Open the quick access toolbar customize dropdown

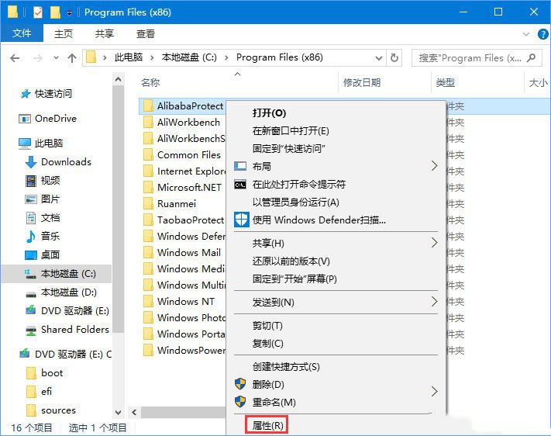coord(69,14)
